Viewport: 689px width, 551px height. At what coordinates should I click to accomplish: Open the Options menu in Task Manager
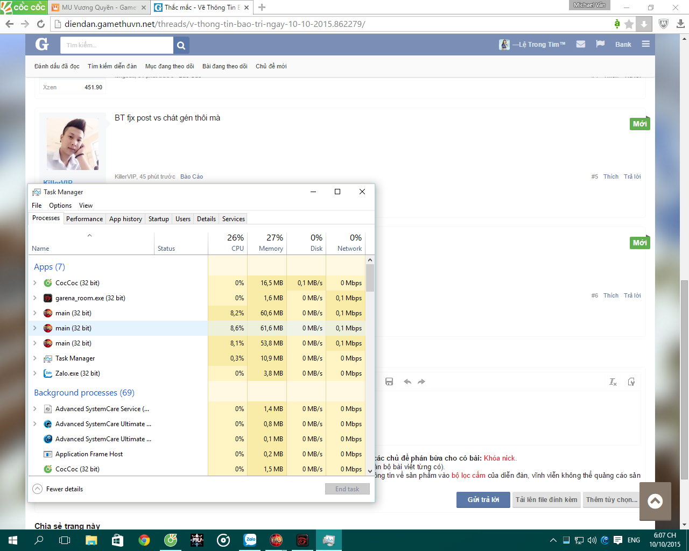click(60, 206)
